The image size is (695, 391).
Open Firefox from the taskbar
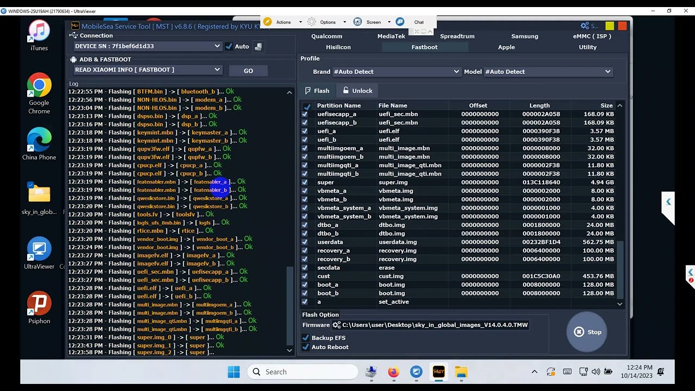tap(393, 372)
